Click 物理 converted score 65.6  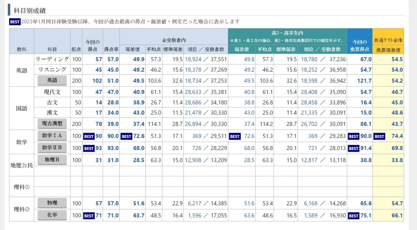366,203
